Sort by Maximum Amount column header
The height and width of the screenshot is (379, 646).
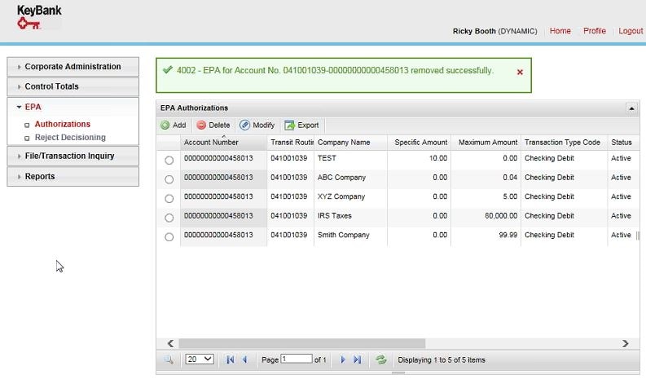pyautogui.click(x=486, y=143)
